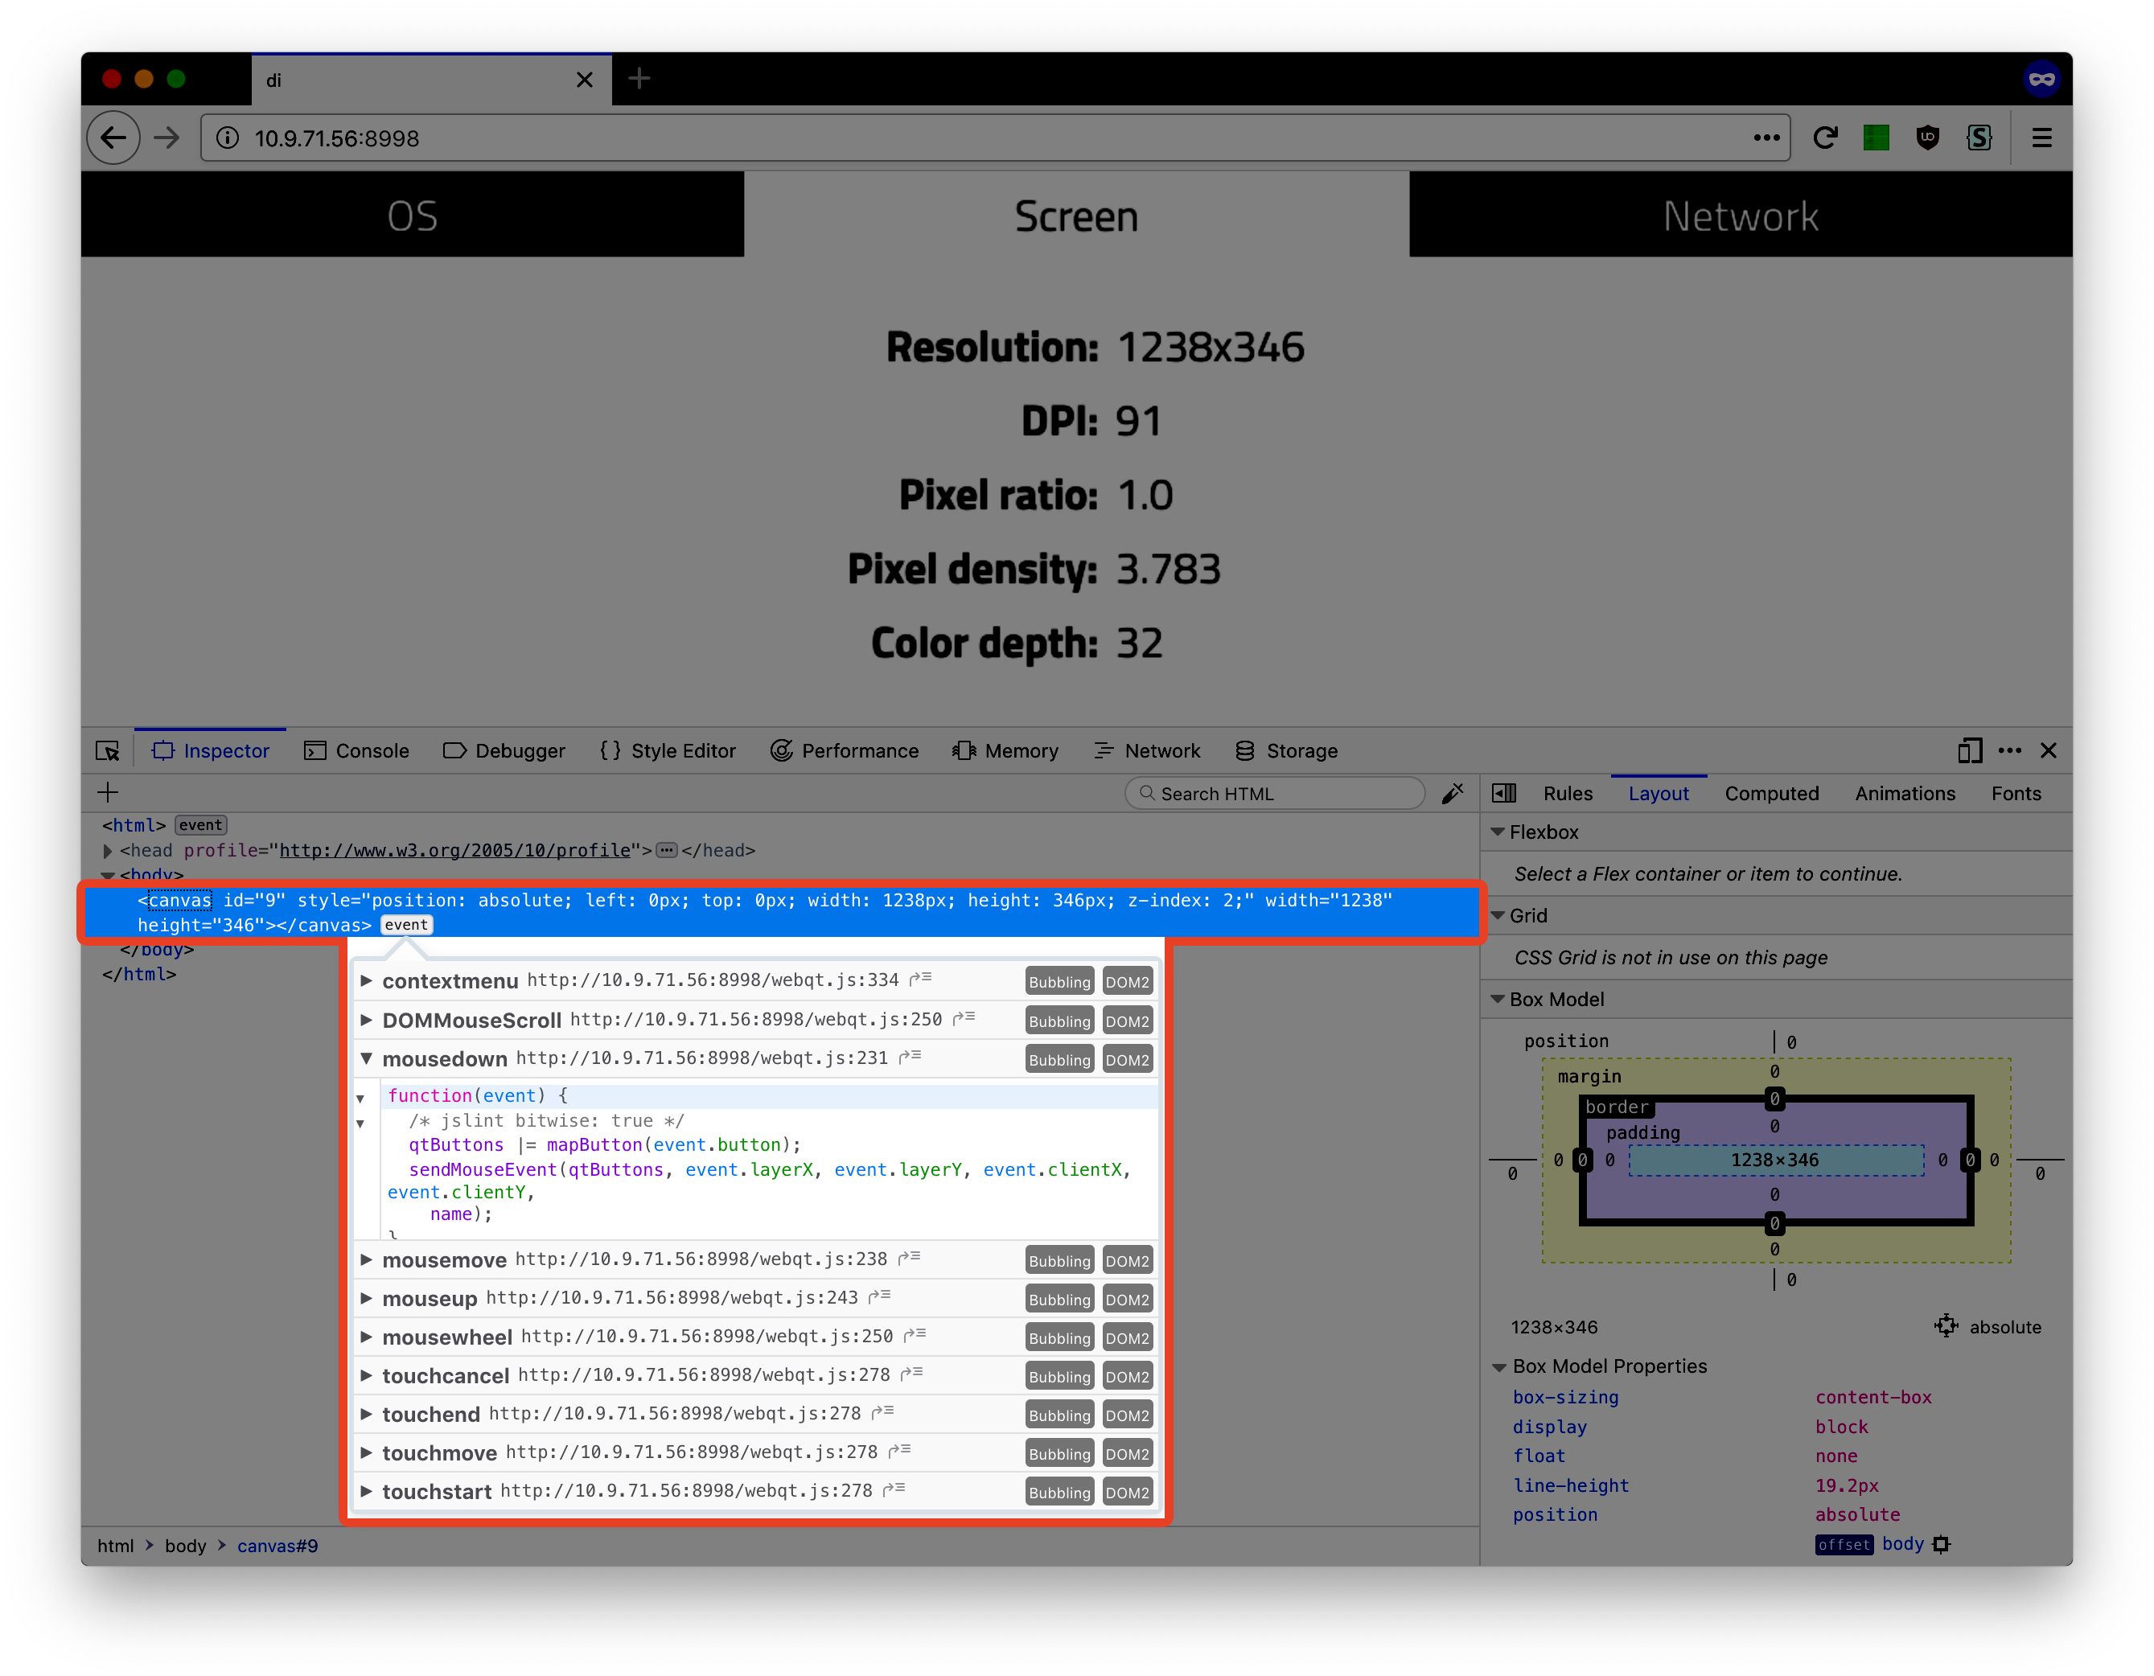Click the element picker icon in DevTools
2154x1676 pixels.
click(108, 751)
